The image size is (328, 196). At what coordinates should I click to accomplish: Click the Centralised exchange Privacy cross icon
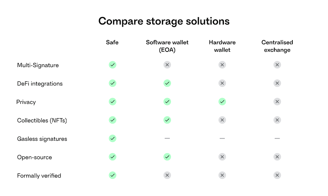coord(277,101)
